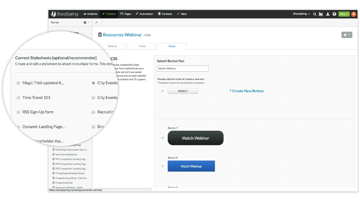The image size is (360, 202).
Task: Select RSS Sign-Up form stylesheet radio
Action: pyautogui.click(x=18, y=112)
